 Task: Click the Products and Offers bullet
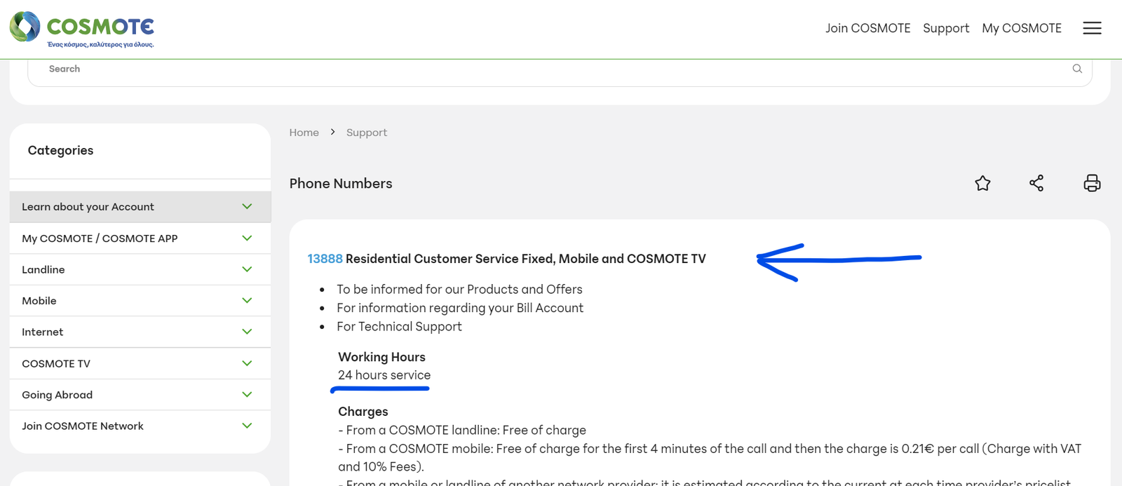459,289
